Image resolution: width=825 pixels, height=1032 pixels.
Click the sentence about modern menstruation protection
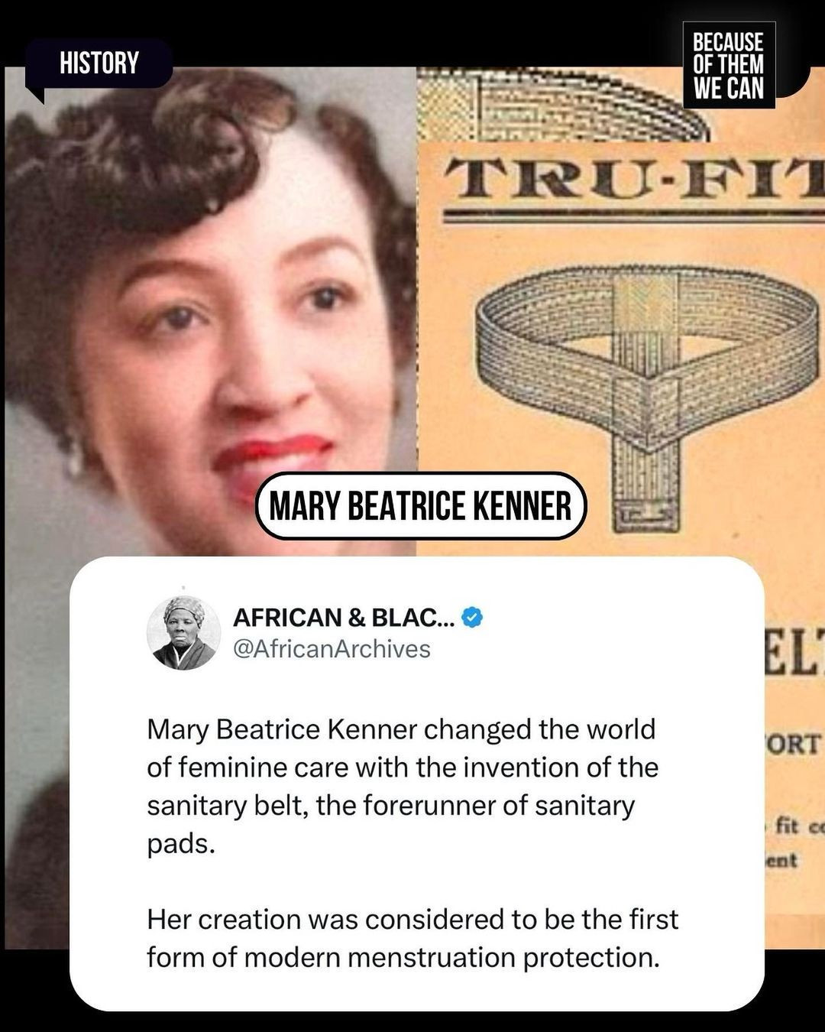tap(412, 938)
